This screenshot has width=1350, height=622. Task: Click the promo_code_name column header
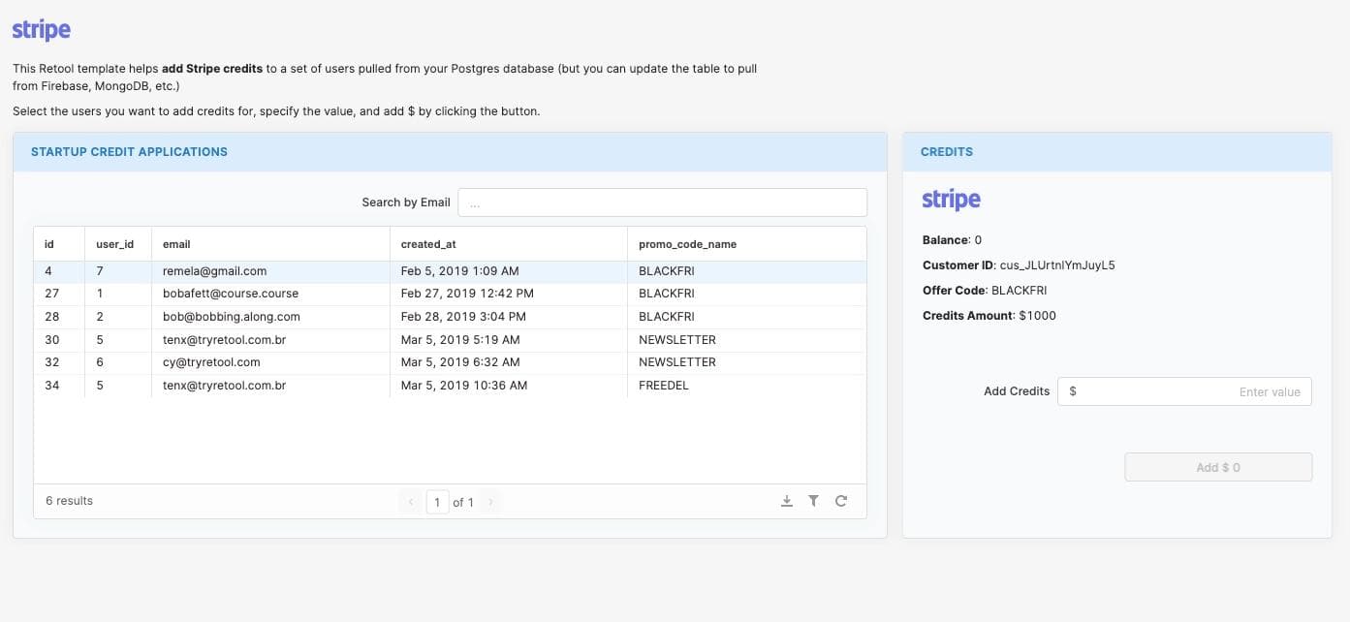(x=687, y=244)
